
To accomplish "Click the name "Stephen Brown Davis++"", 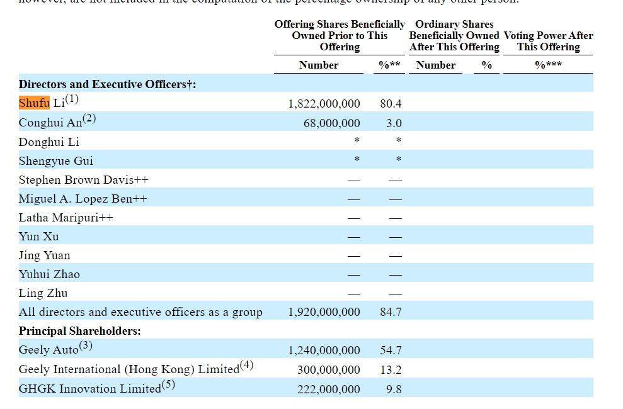I will coord(83,180).
